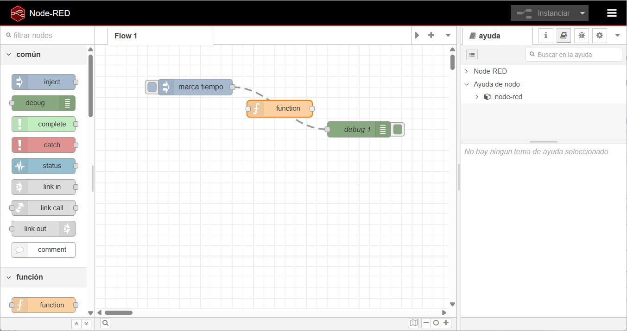
Task: Open the main hamburger menu
Action: coord(612,12)
